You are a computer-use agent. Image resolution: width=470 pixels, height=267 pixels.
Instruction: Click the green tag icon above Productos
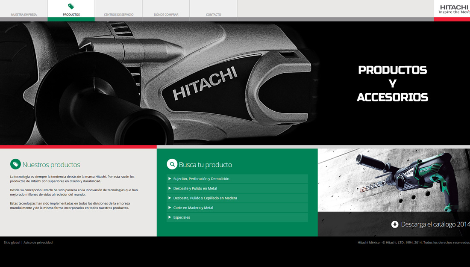[x=71, y=6]
